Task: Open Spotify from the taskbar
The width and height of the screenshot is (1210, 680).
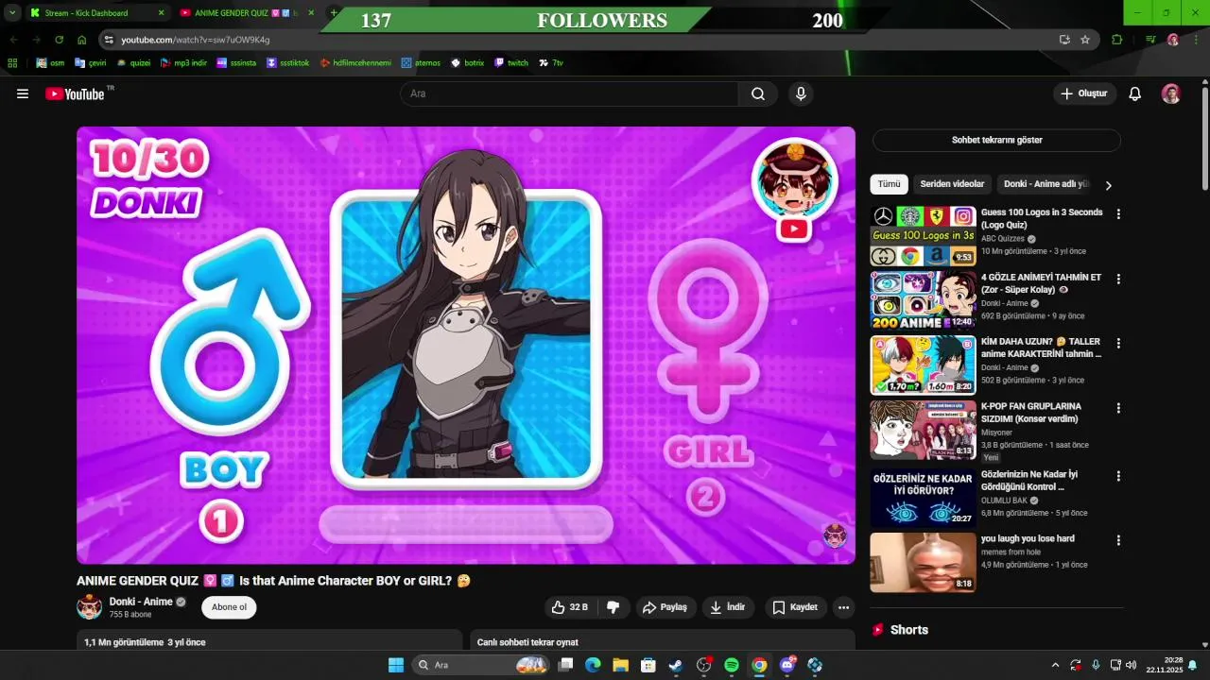Action: pyautogui.click(x=732, y=665)
